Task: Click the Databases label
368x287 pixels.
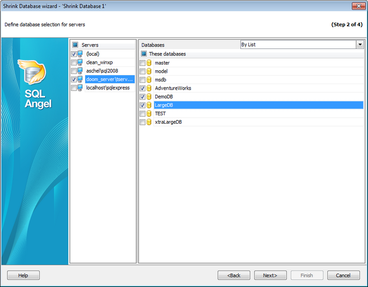Action: (153, 45)
